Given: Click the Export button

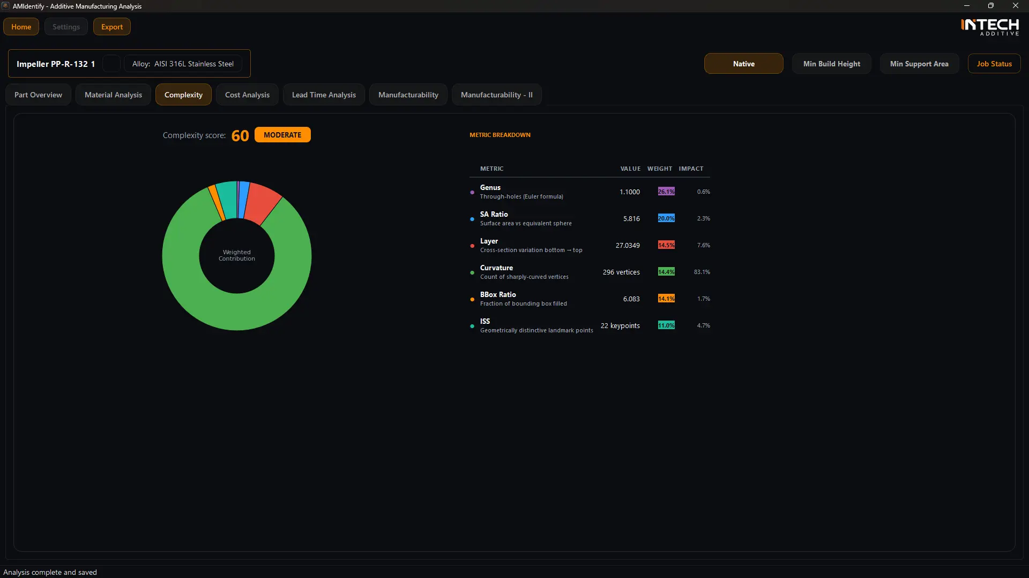Looking at the screenshot, I should pyautogui.click(x=112, y=27).
